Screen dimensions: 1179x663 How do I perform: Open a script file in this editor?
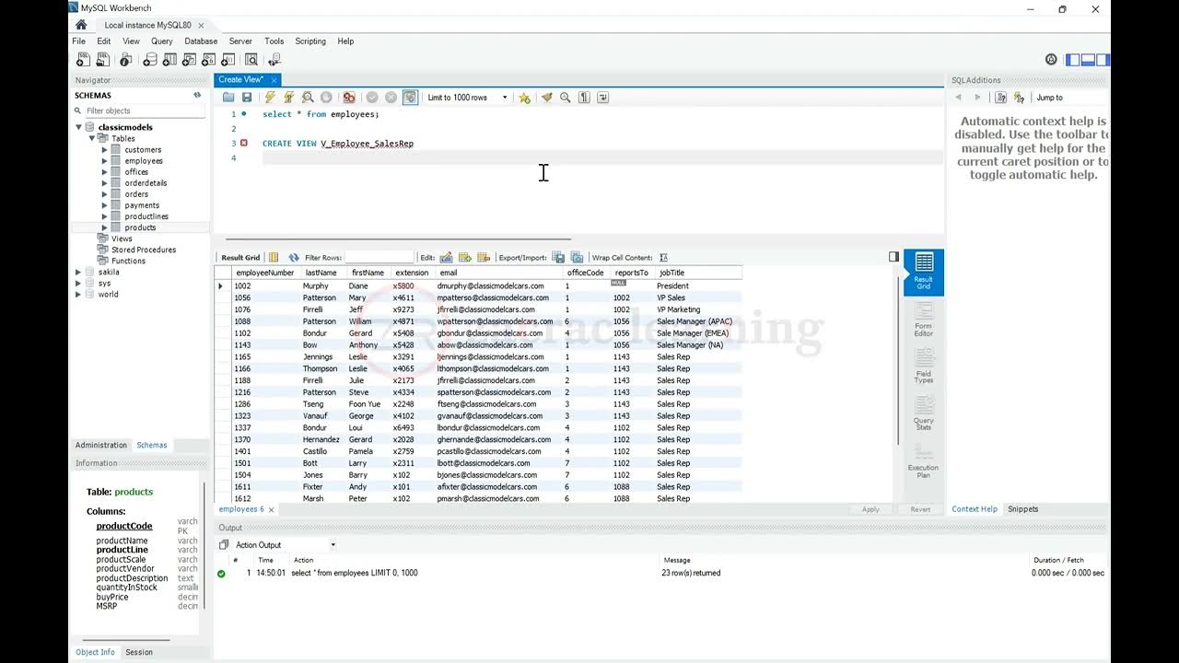tap(228, 98)
